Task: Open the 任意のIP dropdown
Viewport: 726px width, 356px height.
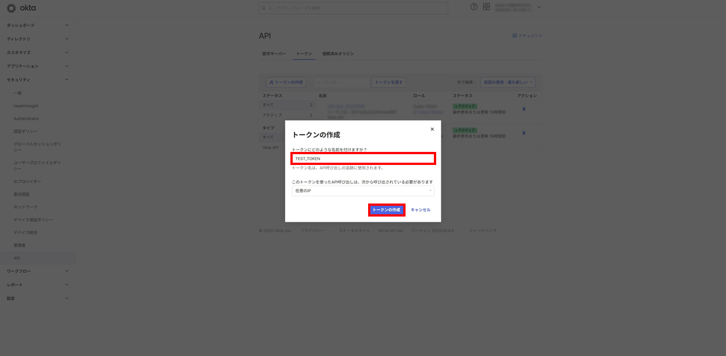Action: pyautogui.click(x=363, y=191)
